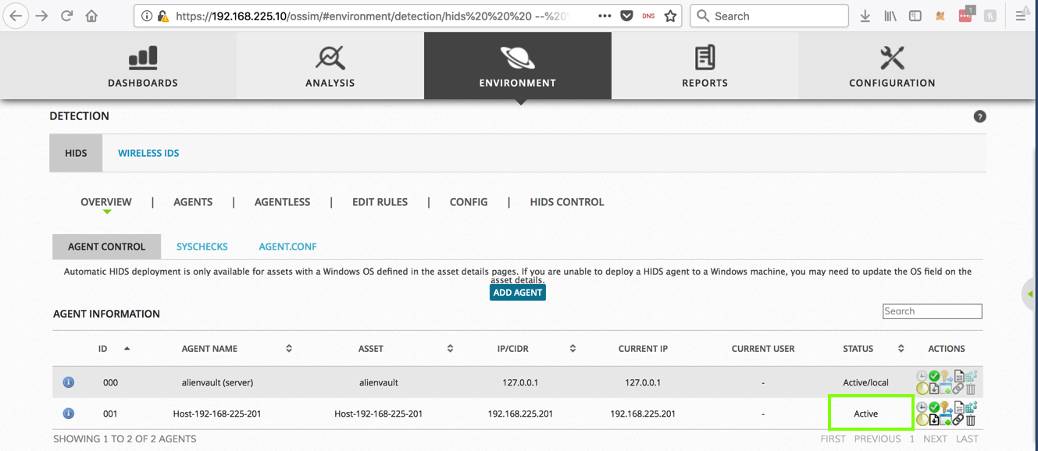Viewport: 1038px width, 451px height.
Task: Click the Add Agent button
Action: click(x=517, y=293)
